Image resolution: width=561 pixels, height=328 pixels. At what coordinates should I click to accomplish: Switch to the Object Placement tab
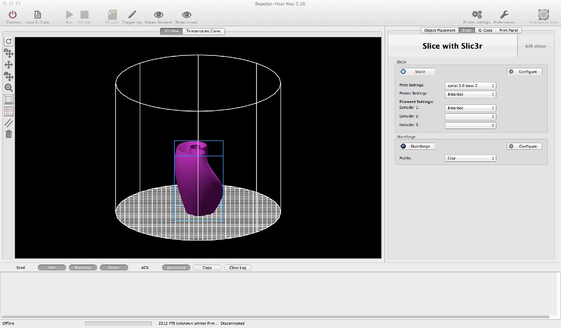coord(439,31)
